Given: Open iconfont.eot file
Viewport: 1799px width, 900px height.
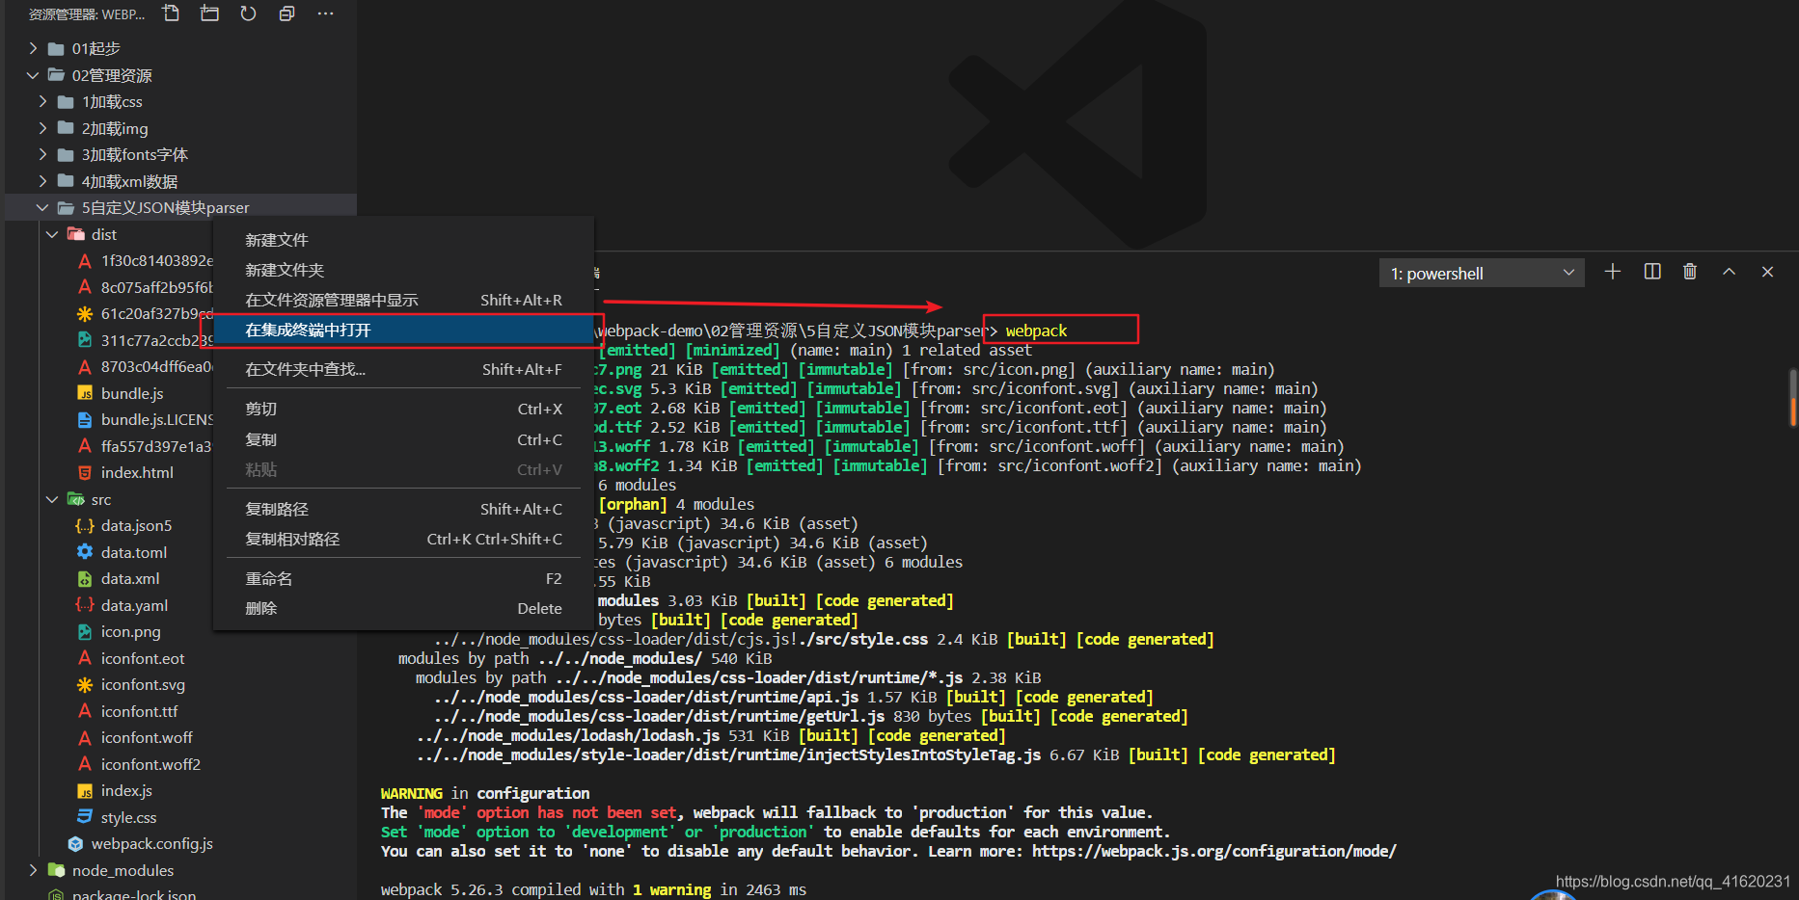Looking at the screenshot, I should click(143, 658).
